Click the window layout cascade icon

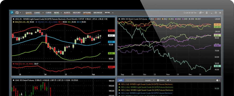pos(200,13)
